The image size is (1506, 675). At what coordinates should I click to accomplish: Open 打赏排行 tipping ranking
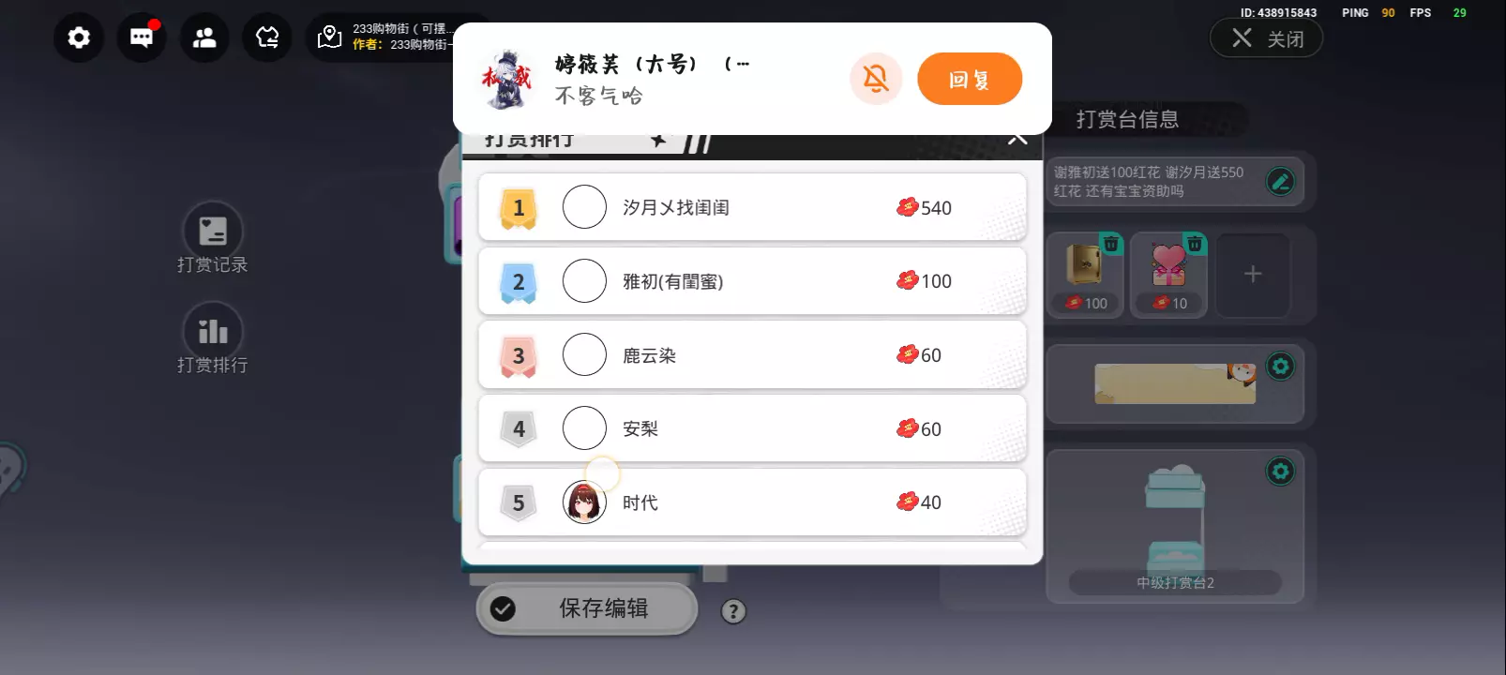click(213, 338)
